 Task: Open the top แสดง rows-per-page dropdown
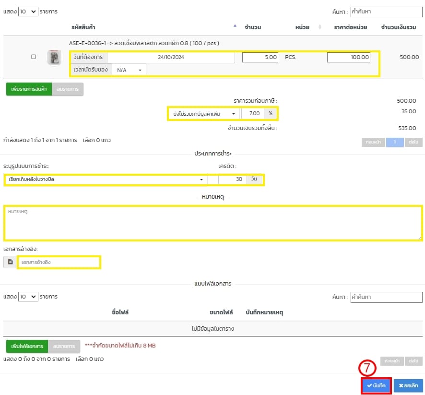point(28,12)
